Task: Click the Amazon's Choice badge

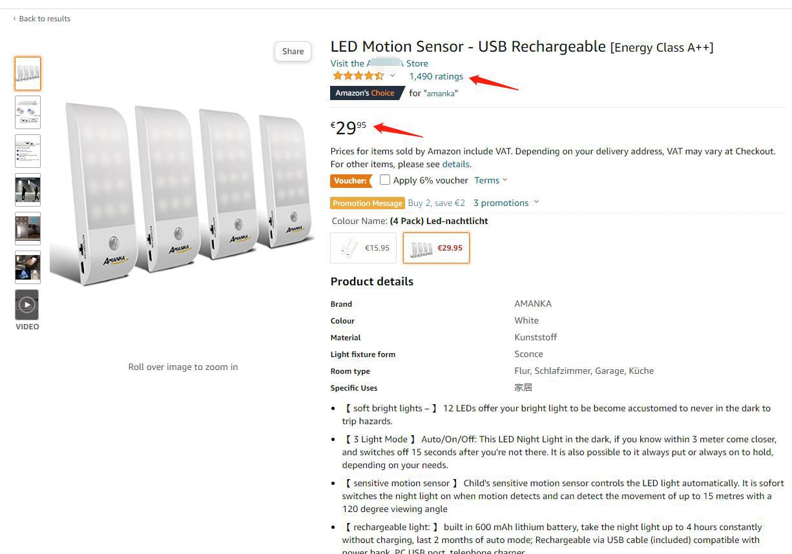Action: pos(364,93)
